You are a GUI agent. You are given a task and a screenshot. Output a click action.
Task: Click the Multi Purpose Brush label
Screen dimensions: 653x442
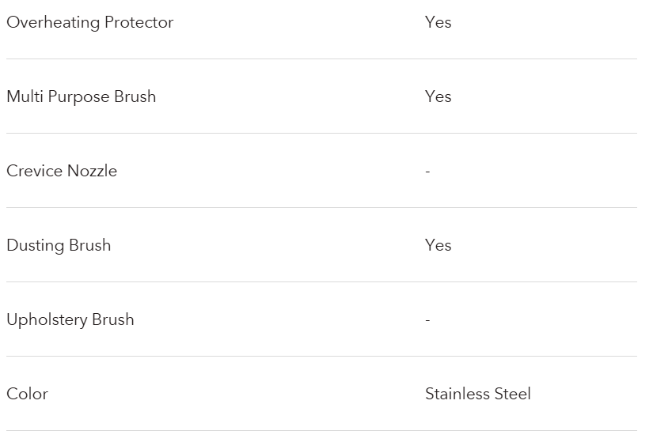tap(81, 96)
